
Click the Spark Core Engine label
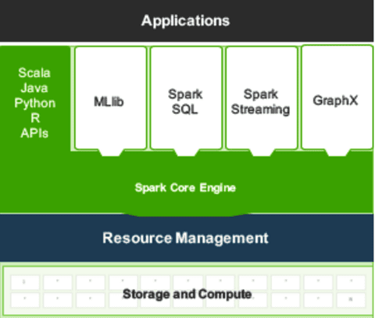(x=185, y=188)
